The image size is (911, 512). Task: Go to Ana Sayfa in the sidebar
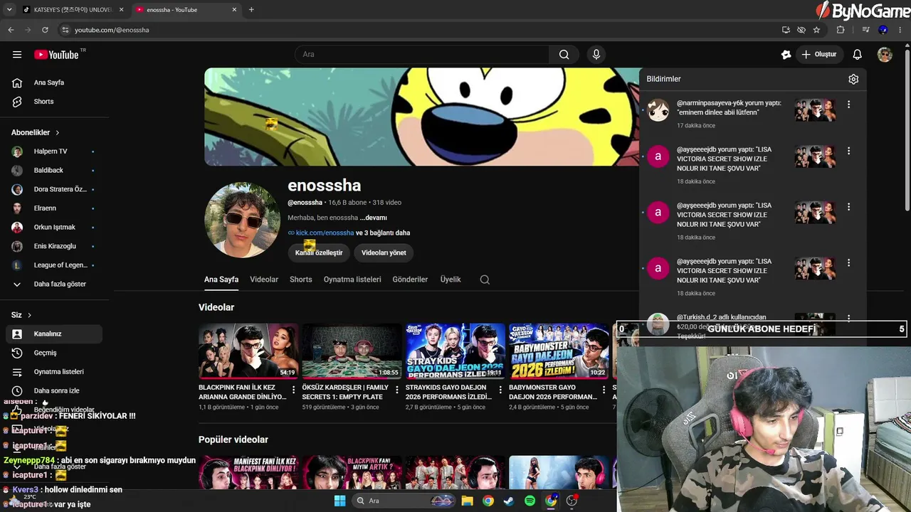coord(54,82)
